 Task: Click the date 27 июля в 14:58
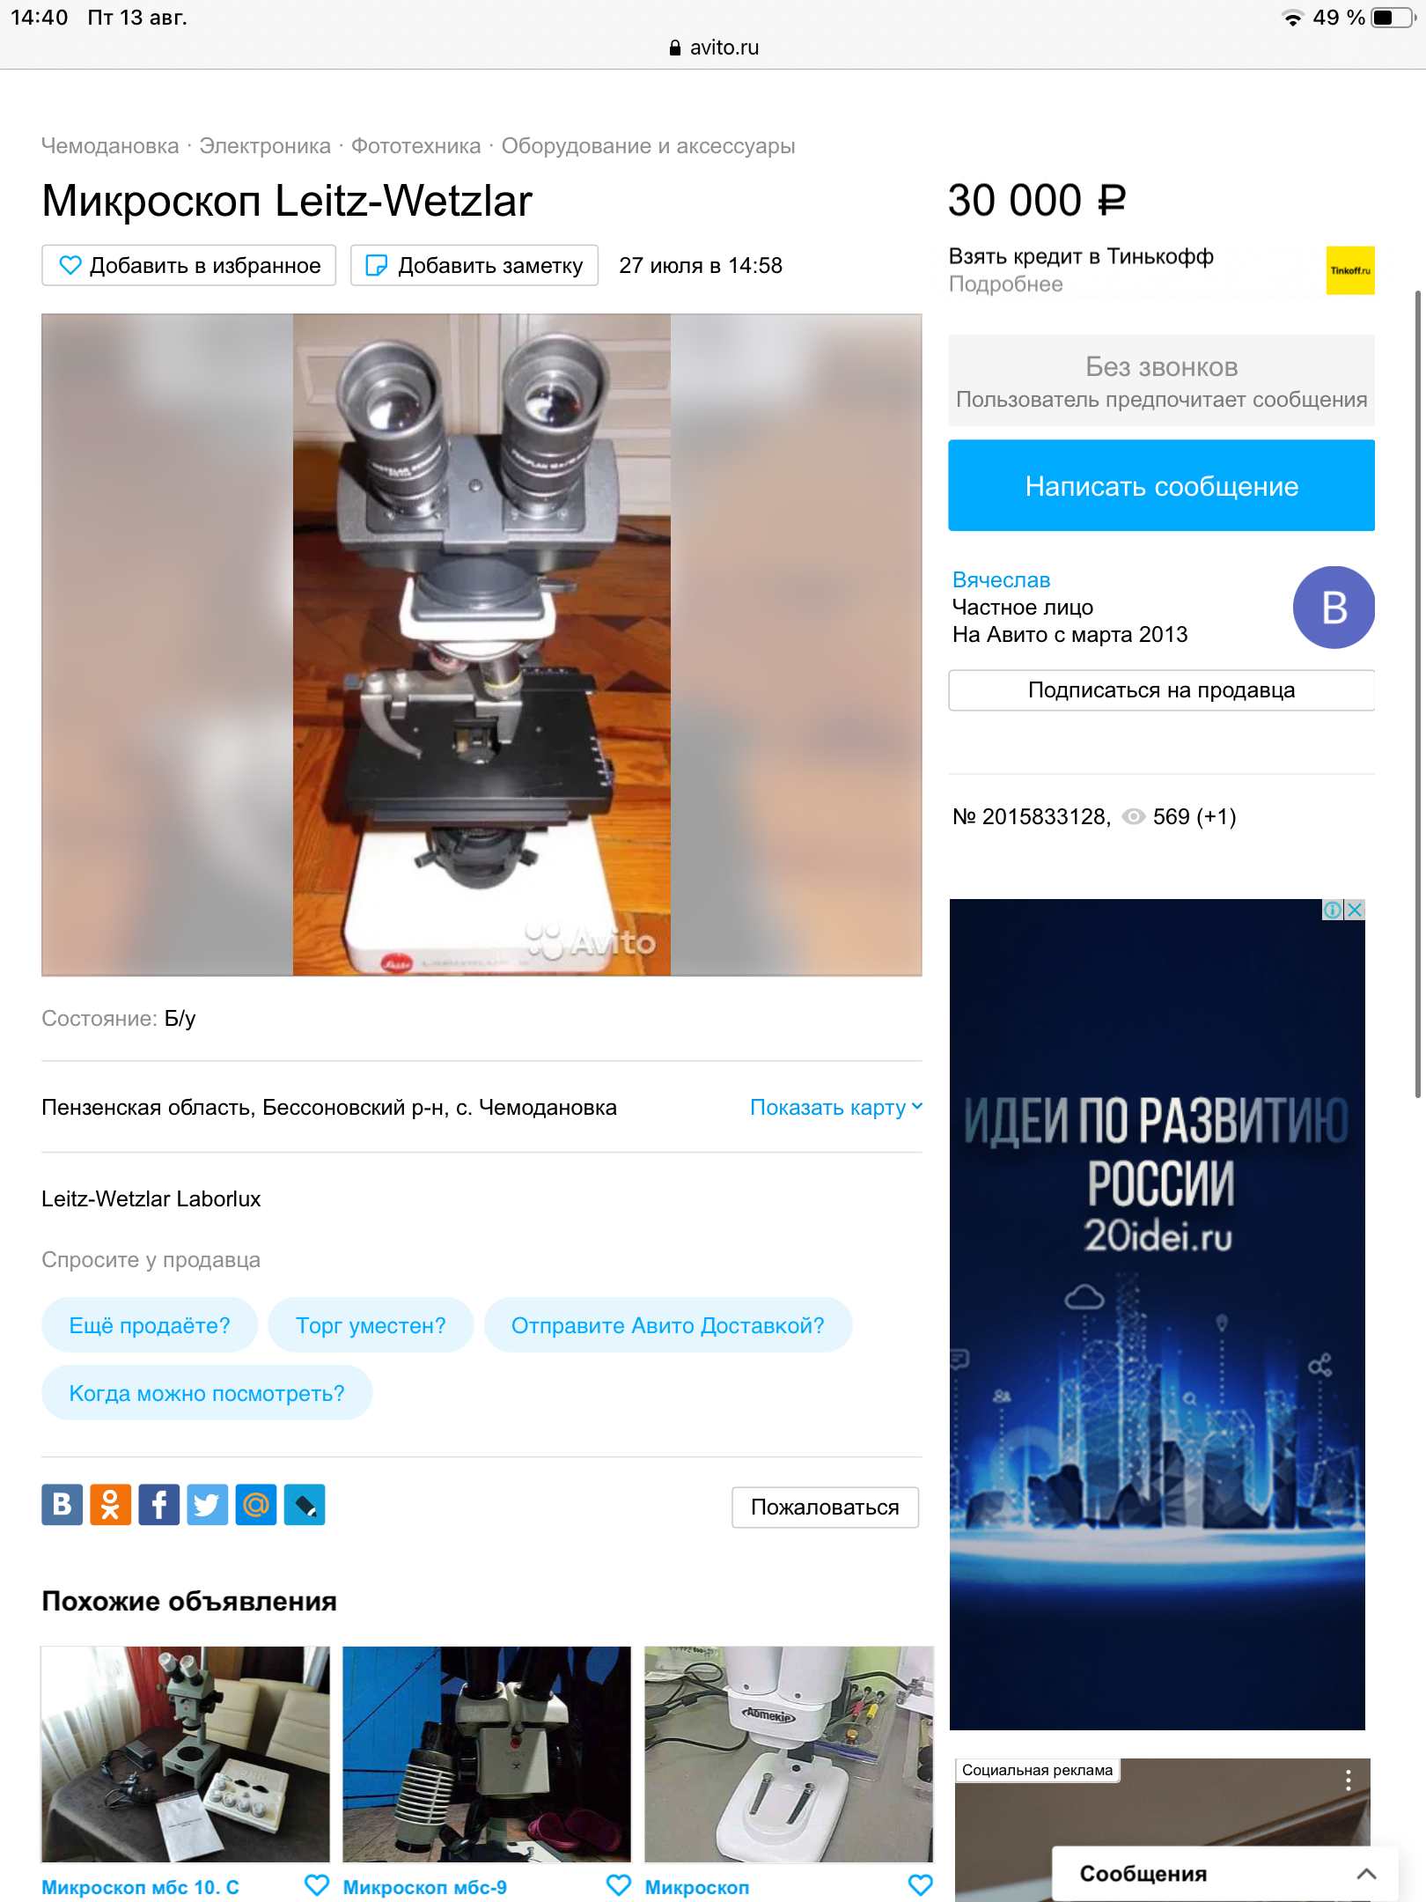pos(701,265)
